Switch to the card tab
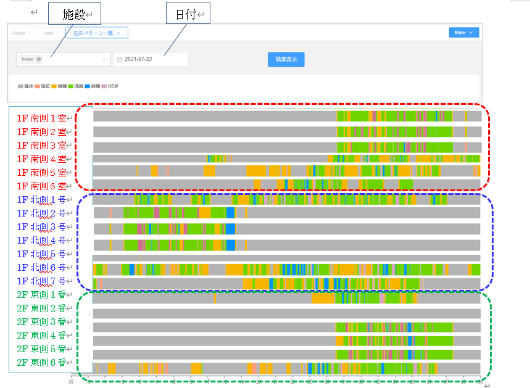 point(48,33)
